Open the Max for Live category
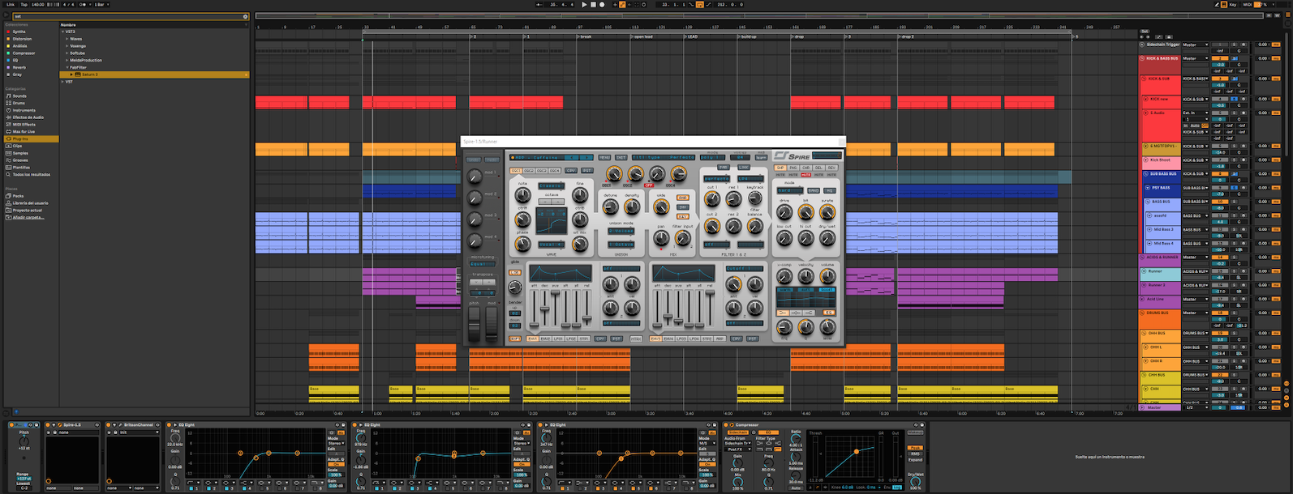Image resolution: width=1293 pixels, height=494 pixels. click(x=24, y=131)
